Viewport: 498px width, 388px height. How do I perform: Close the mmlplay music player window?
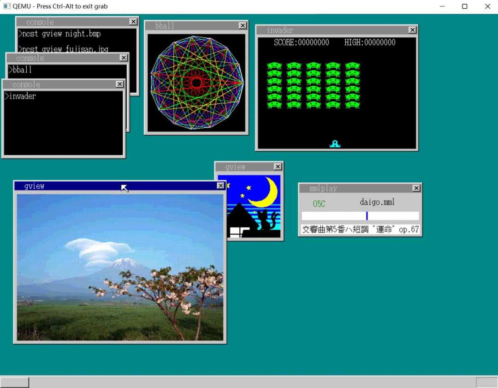(416, 188)
